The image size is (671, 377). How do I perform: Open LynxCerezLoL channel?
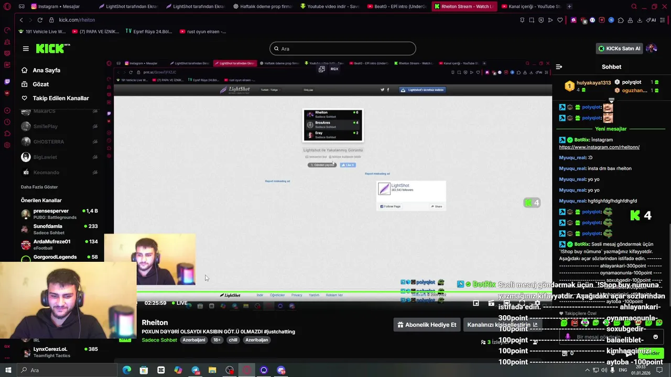(x=59, y=352)
